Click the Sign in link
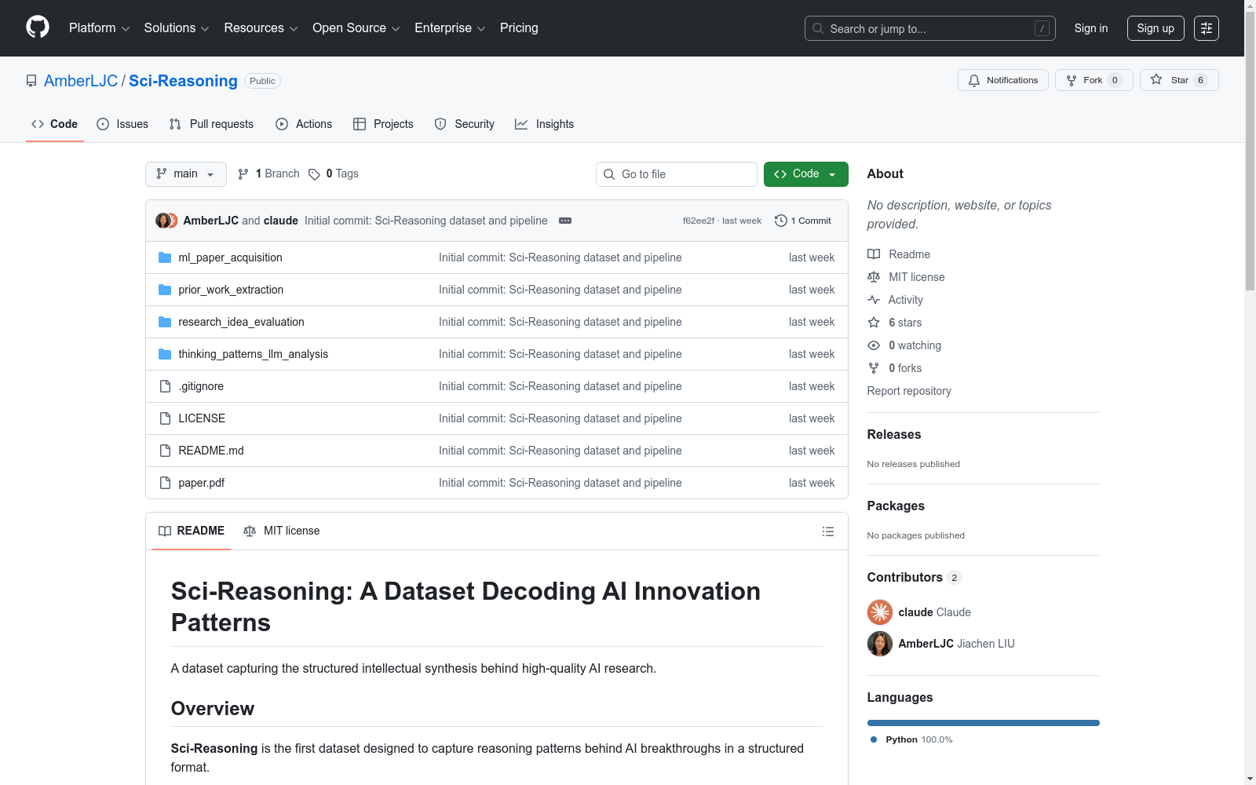 [1091, 28]
